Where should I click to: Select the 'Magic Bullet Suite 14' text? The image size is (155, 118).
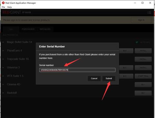pyautogui.click(x=20, y=42)
